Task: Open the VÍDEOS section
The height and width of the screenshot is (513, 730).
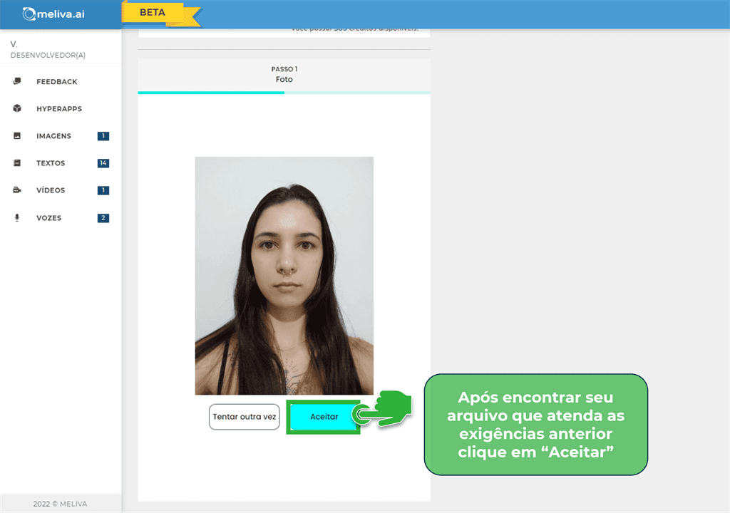Action: click(x=51, y=190)
